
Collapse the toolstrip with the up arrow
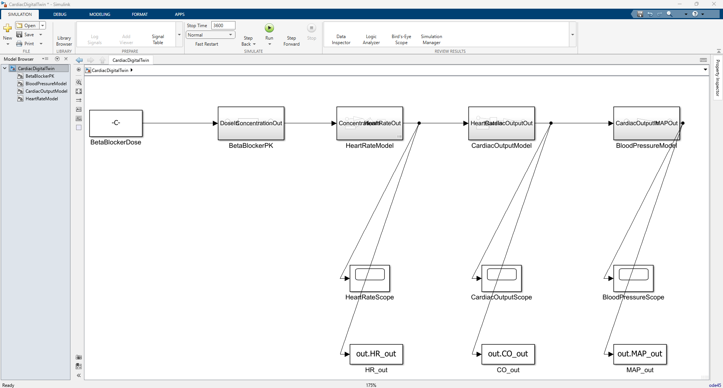click(x=718, y=51)
